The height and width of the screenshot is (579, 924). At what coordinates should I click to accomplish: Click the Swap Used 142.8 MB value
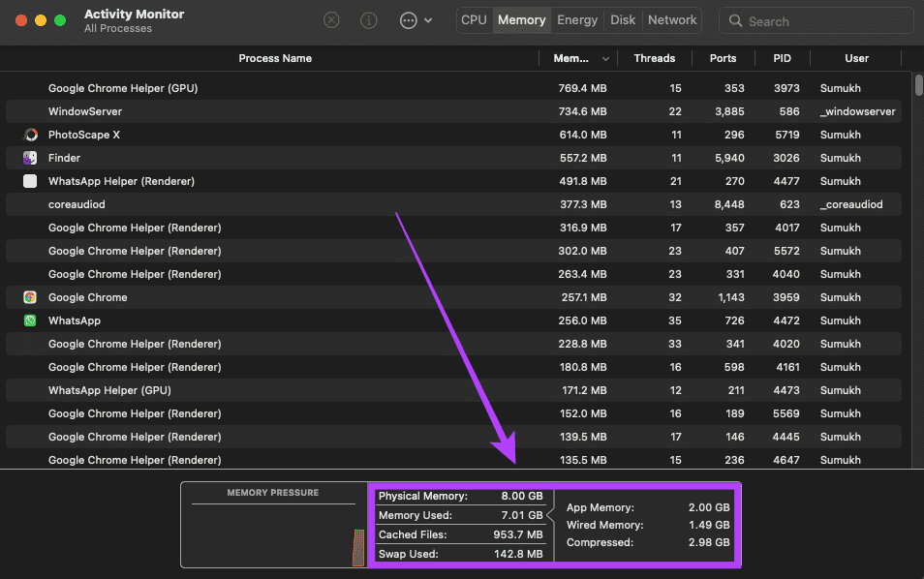pos(517,554)
